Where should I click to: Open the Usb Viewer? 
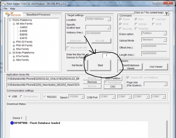pyautogui.click(x=156, y=67)
